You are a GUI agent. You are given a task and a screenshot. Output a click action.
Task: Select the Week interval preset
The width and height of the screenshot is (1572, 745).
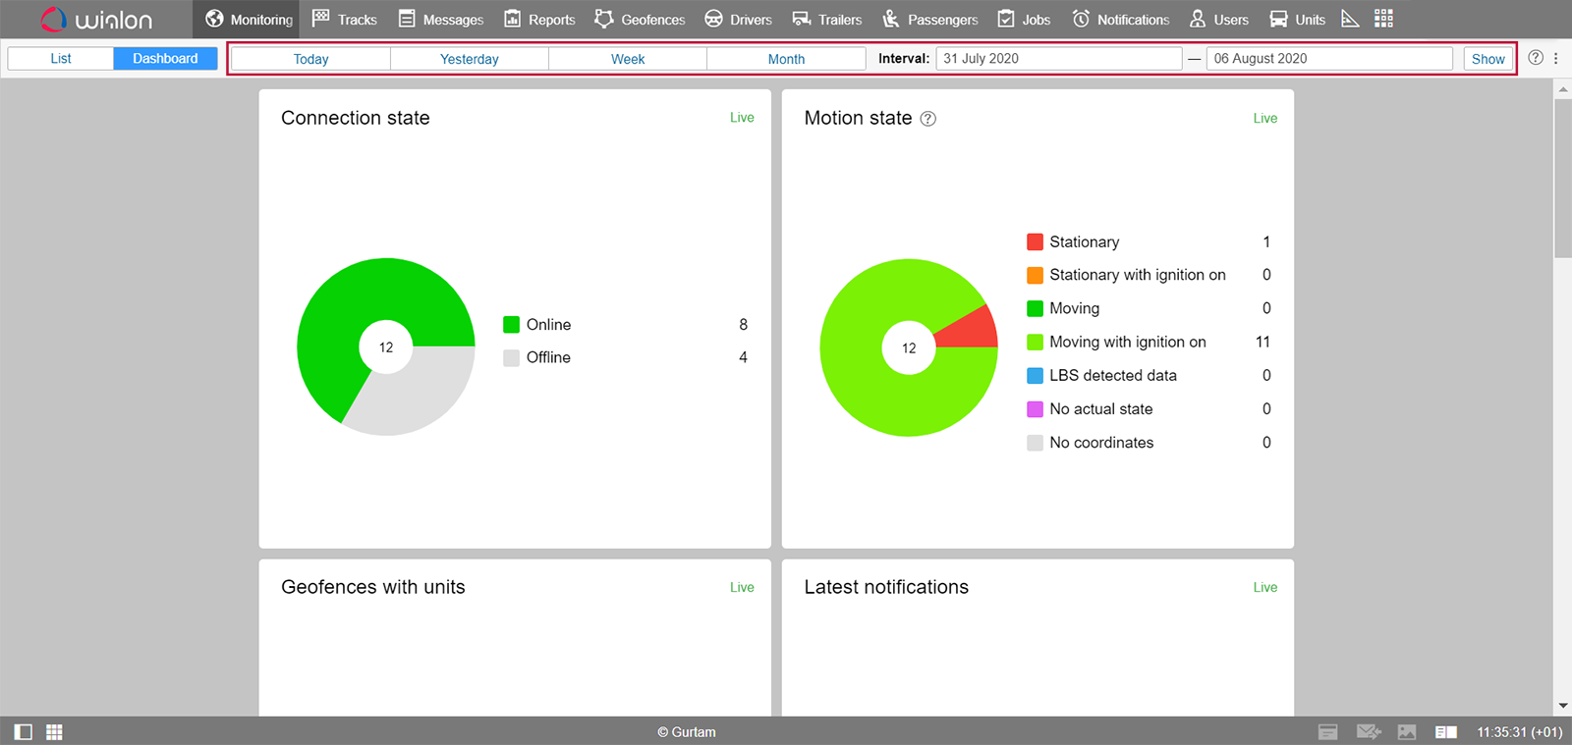coord(628,59)
